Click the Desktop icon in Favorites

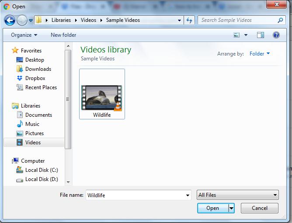pyautogui.click(x=20, y=59)
